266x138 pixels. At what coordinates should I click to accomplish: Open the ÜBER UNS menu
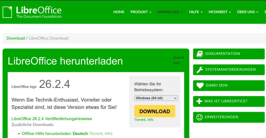coord(247,12)
